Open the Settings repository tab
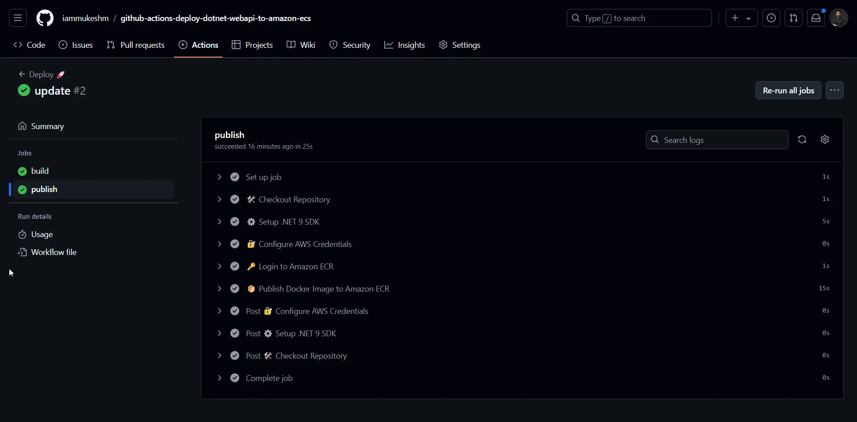The image size is (857, 422). coord(460,45)
